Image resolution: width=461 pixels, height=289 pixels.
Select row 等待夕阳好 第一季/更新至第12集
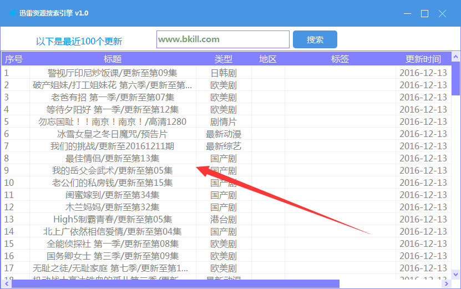coord(226,110)
